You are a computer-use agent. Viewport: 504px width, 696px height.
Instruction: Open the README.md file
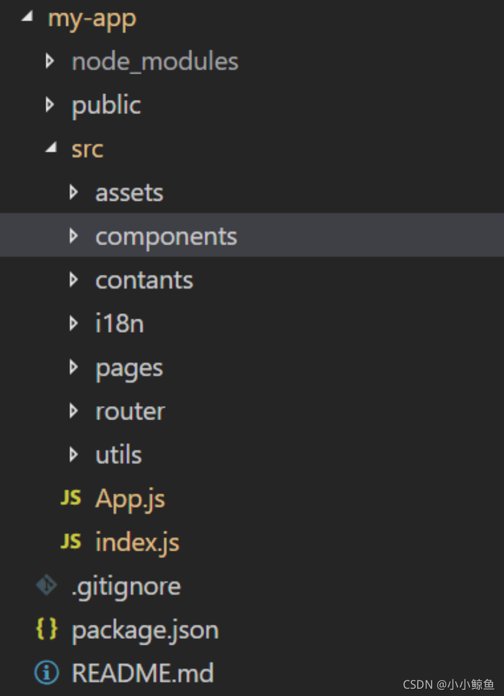click(x=143, y=672)
